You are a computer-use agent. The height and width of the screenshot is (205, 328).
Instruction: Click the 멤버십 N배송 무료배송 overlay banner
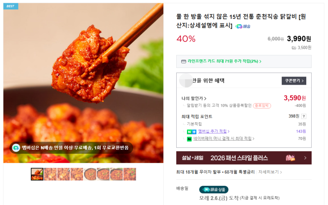[x=71, y=148]
